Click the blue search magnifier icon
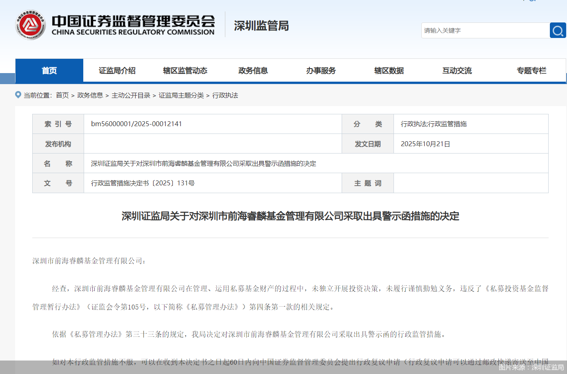 point(558,31)
